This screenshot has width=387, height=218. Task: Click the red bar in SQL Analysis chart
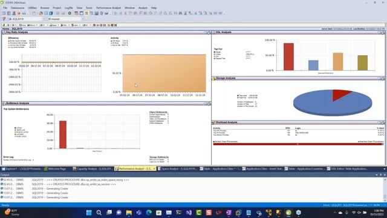coord(288,57)
